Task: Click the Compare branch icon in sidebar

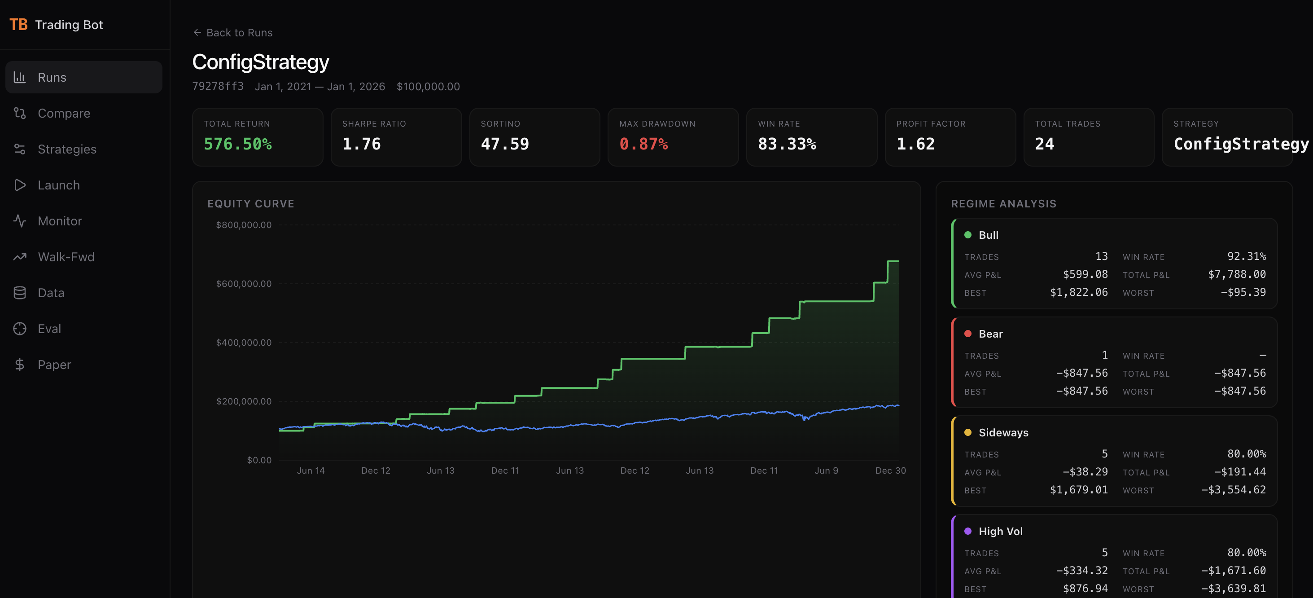Action: pyautogui.click(x=19, y=113)
